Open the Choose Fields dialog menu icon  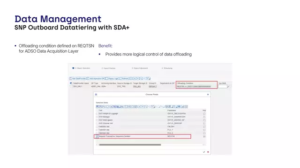click(96, 94)
